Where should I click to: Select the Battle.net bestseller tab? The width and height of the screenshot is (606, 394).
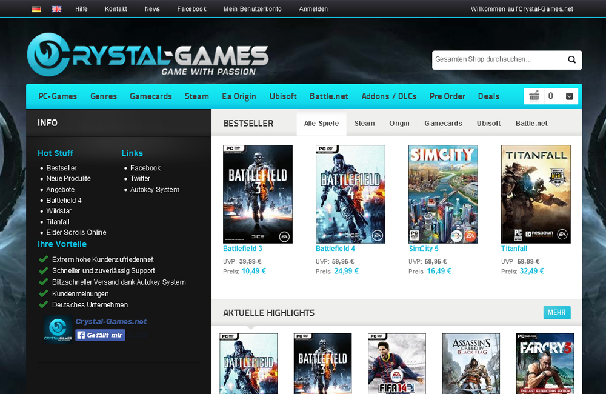coord(531,123)
